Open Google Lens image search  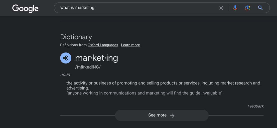click(248, 8)
